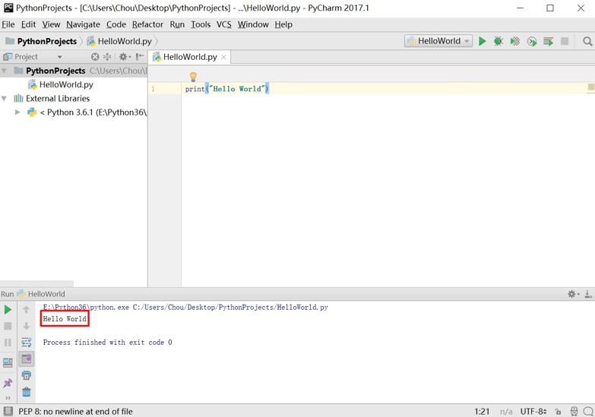The height and width of the screenshot is (417, 595).
Task: Toggle scroll to end in Run console
Action: [26, 359]
